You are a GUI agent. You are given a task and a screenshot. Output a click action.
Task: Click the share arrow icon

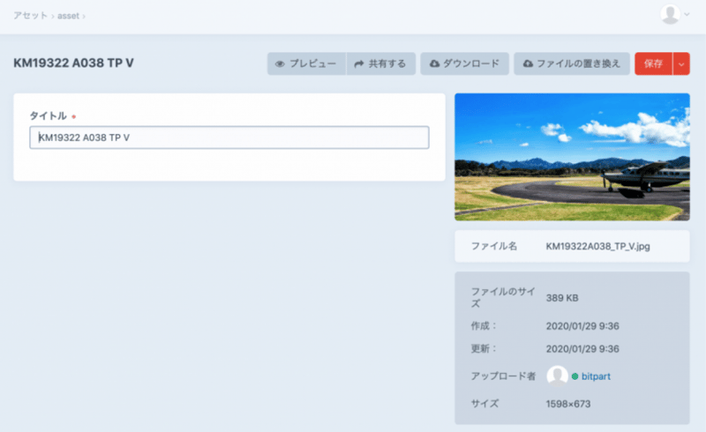point(359,64)
